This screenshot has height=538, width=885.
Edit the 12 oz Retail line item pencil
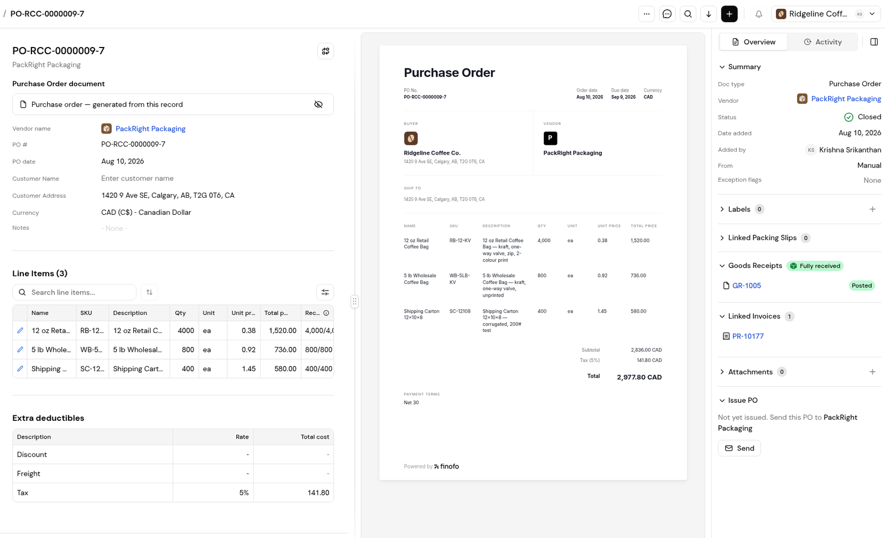pos(20,330)
